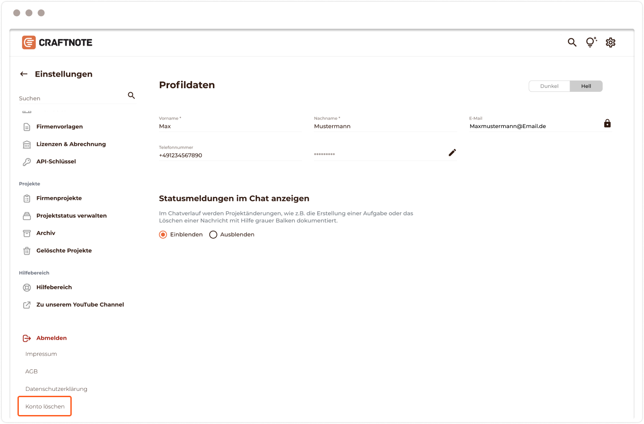This screenshot has width=644, height=424.
Task: Open Lizenzen & Abrechnung menu entry
Action: [x=71, y=144]
